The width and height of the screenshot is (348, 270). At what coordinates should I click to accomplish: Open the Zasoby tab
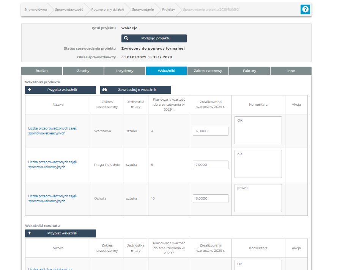tap(83, 71)
